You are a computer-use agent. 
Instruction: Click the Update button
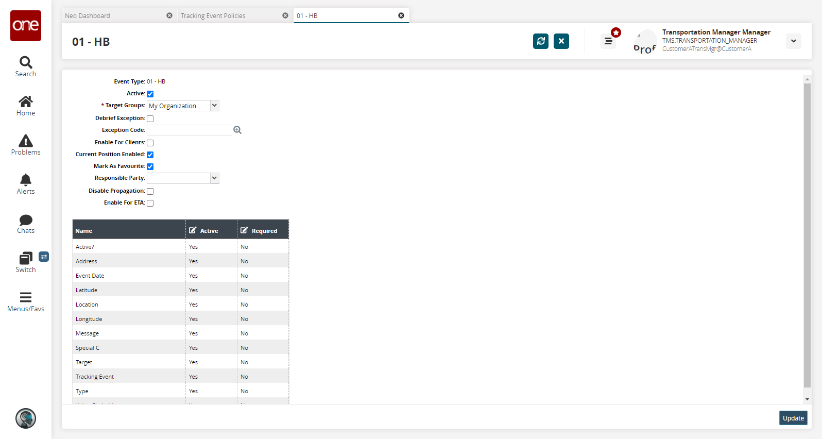tap(793, 418)
